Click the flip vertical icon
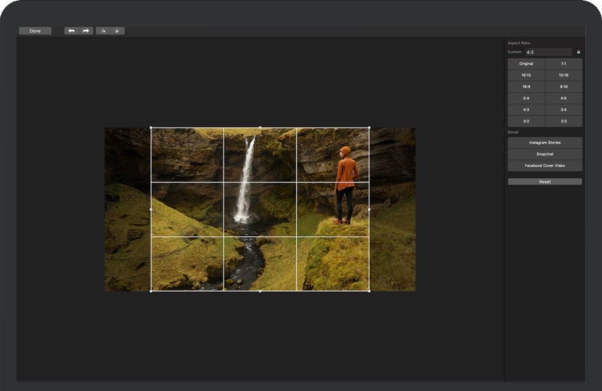This screenshot has width=602, height=391. point(117,31)
